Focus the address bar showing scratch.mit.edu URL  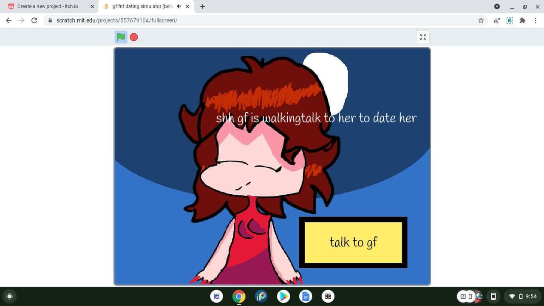point(263,20)
